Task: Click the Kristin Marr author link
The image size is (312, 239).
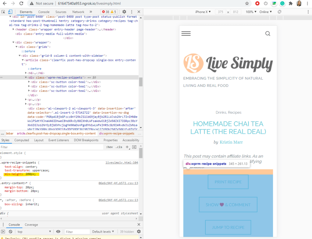Action: pos(231,142)
